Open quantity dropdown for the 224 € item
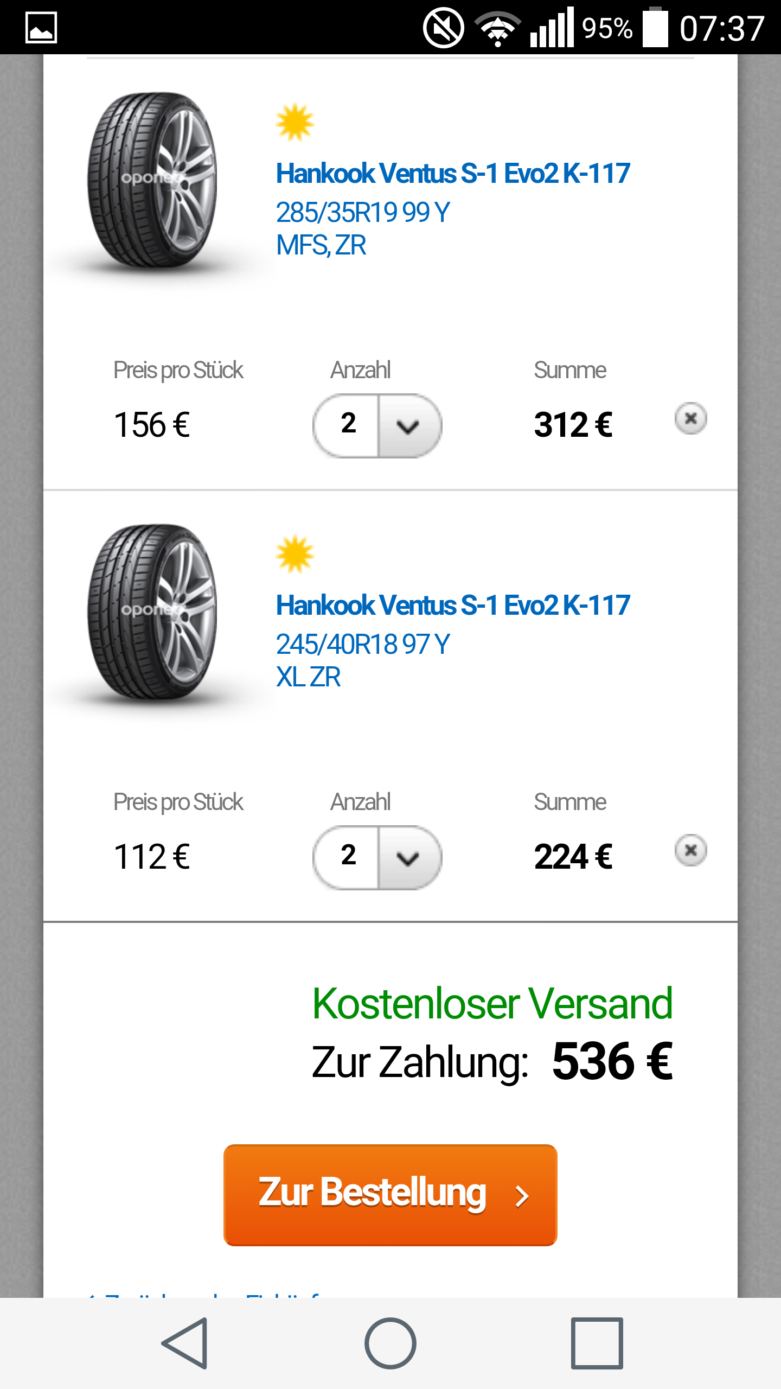 coord(377,857)
